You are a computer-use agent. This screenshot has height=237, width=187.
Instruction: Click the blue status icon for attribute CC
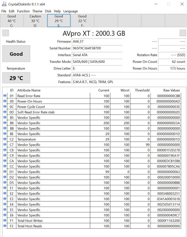[5, 166]
